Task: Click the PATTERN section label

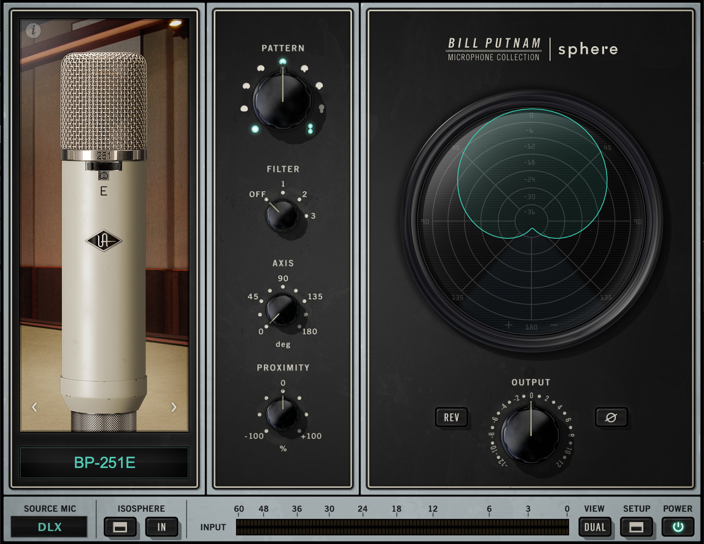Action: 283,48
